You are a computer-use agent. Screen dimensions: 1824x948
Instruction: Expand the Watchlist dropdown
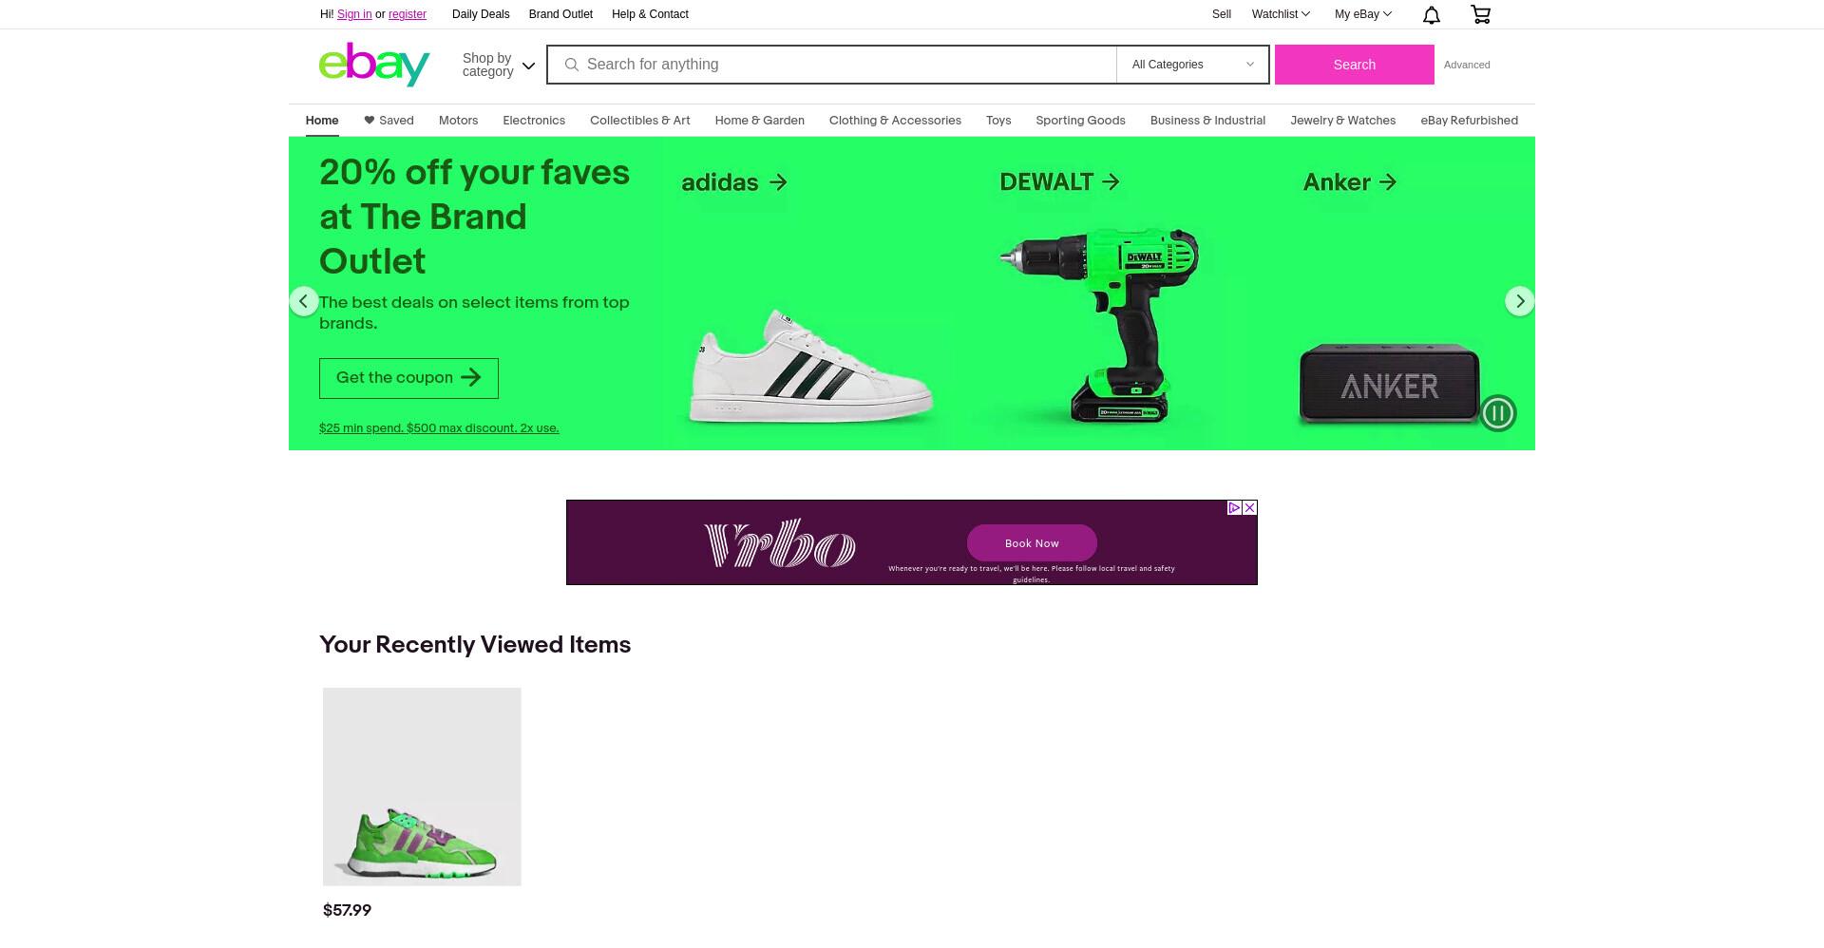click(1281, 14)
